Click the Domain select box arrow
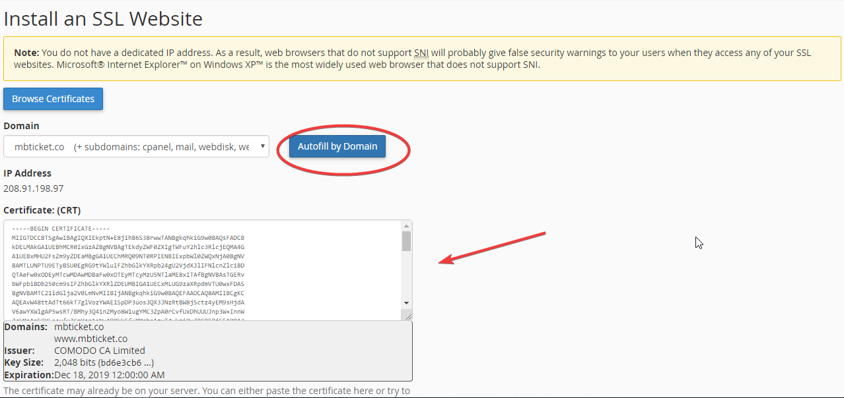Image resolution: width=844 pixels, height=398 pixels. coord(263,147)
